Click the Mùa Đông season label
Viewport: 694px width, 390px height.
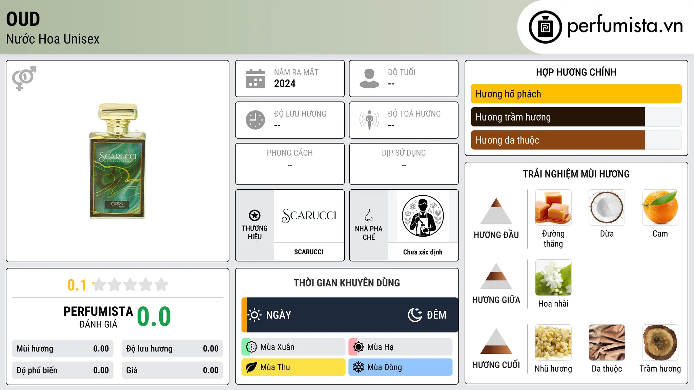click(385, 367)
